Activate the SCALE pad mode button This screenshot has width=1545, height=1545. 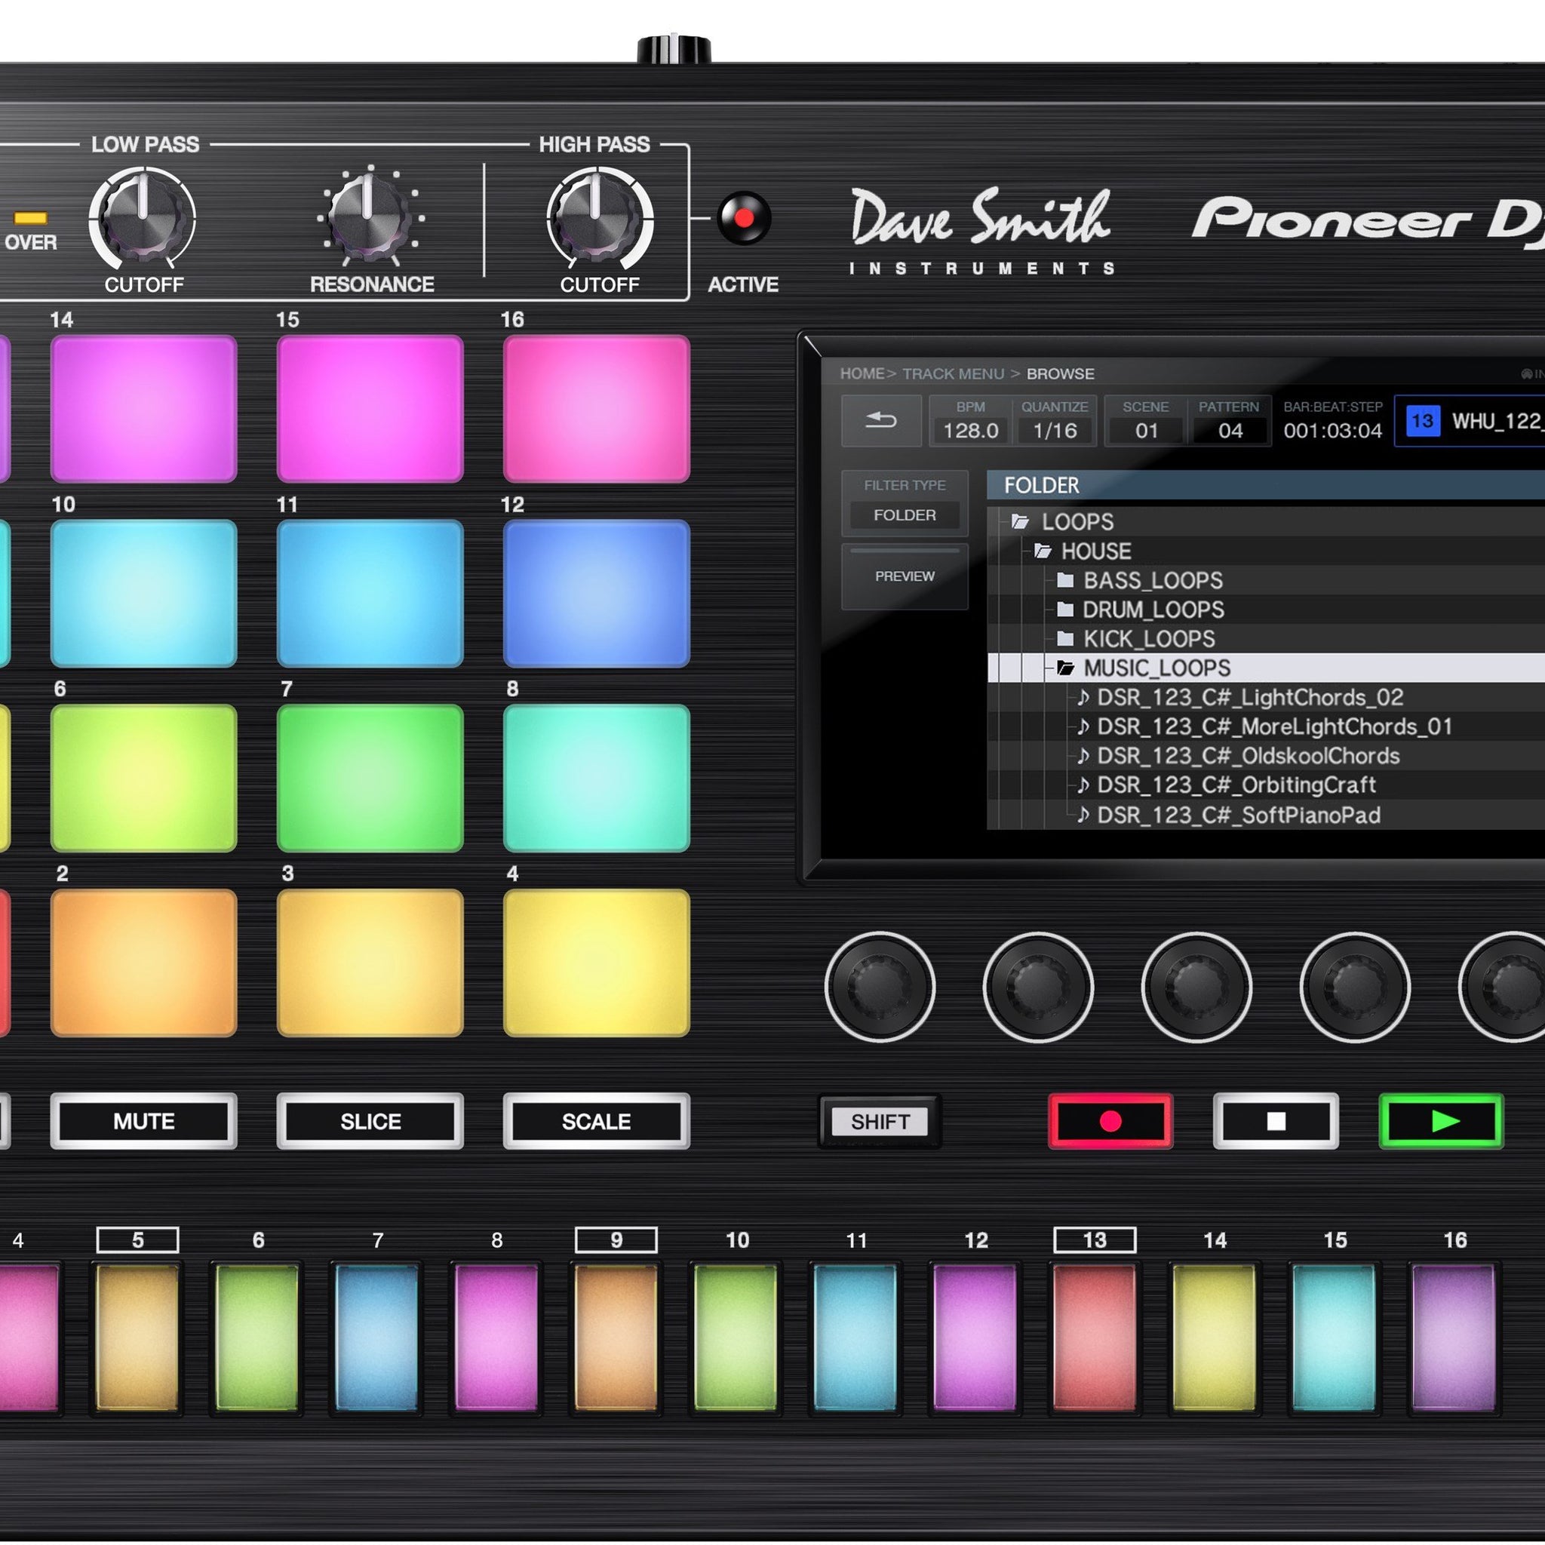tap(597, 1121)
